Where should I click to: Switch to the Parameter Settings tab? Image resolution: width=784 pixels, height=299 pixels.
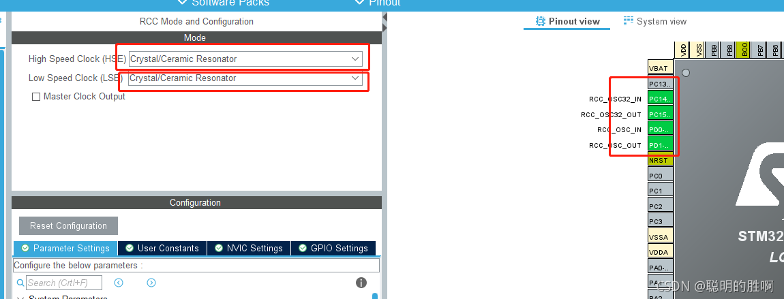[65, 248]
